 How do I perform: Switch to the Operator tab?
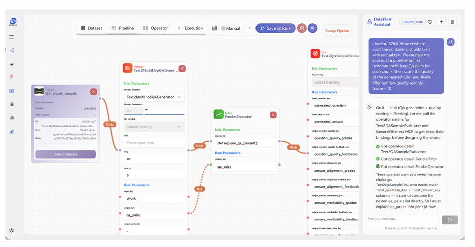pos(156,28)
